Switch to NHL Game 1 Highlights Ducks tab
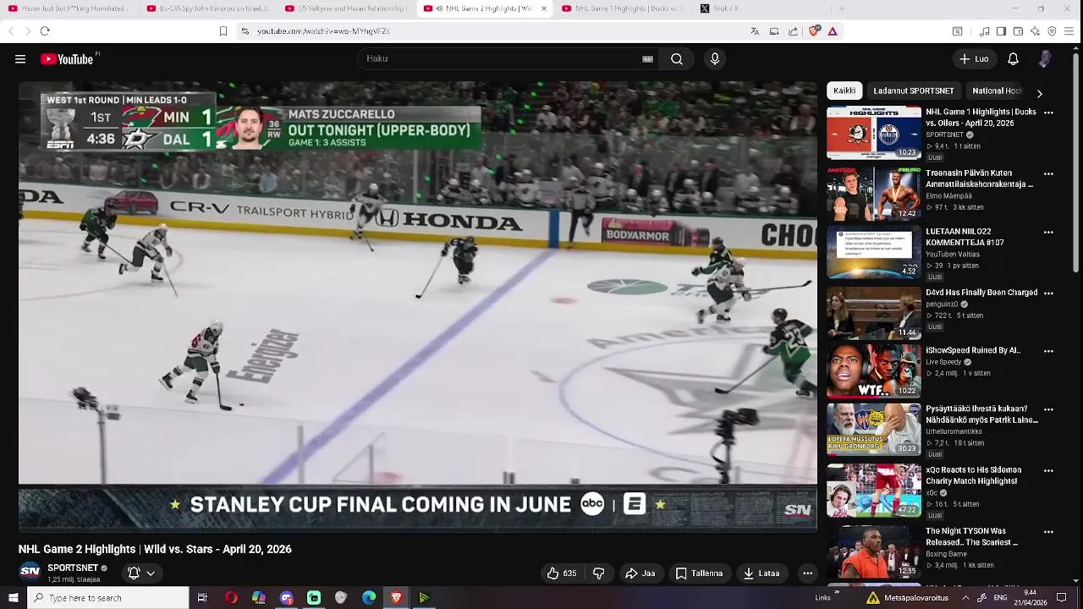This screenshot has width=1083, height=609. tap(623, 8)
